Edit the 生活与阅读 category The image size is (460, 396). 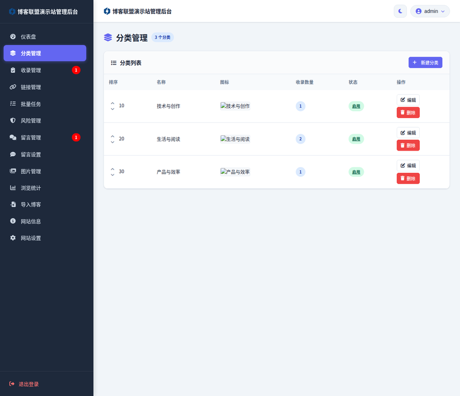[408, 133]
